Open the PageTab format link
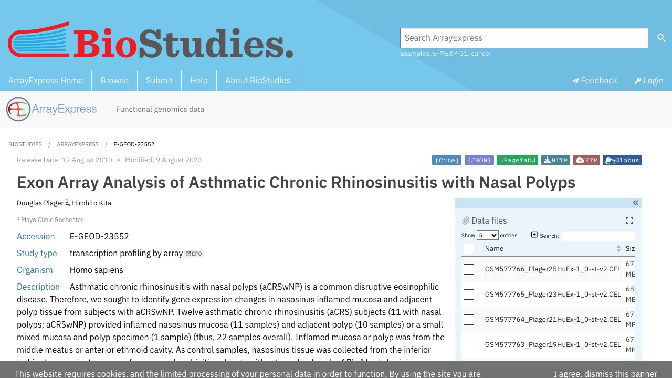 coord(517,160)
